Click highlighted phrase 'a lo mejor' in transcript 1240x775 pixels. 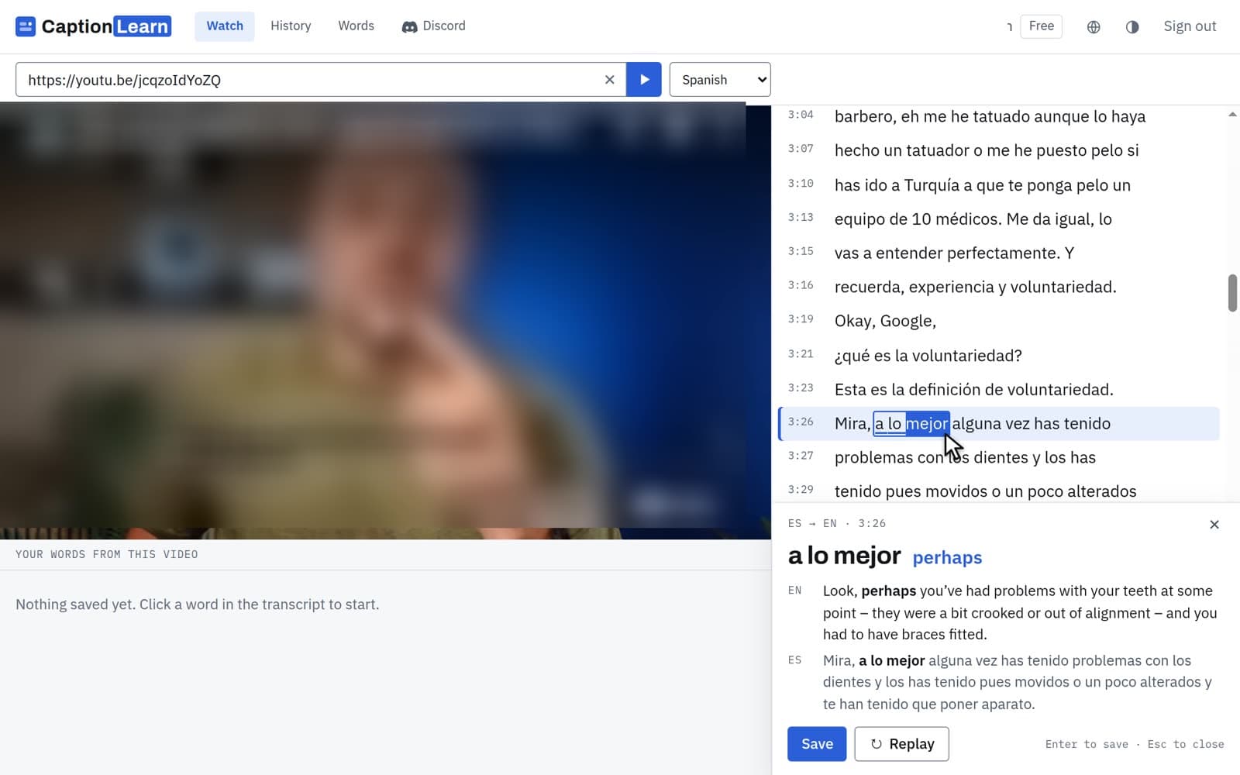(911, 424)
